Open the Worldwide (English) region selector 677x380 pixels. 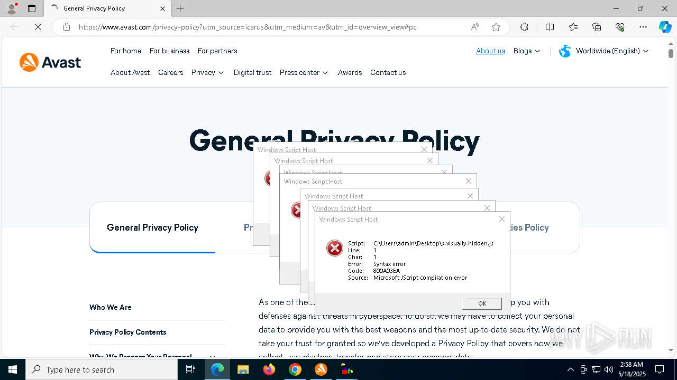(x=603, y=51)
